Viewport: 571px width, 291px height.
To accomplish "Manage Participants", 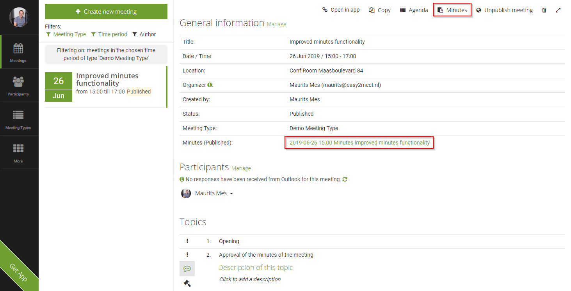I will [241, 168].
